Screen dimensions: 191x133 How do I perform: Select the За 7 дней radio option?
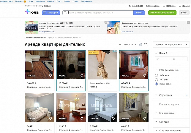(157, 80)
